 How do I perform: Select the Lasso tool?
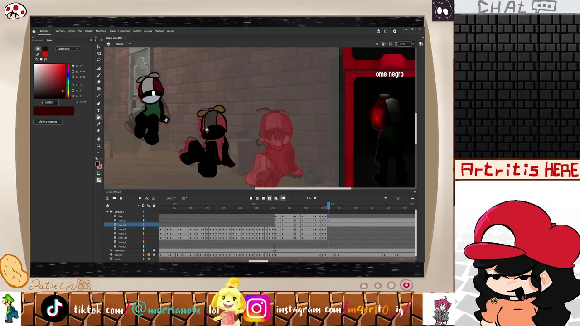point(99,60)
